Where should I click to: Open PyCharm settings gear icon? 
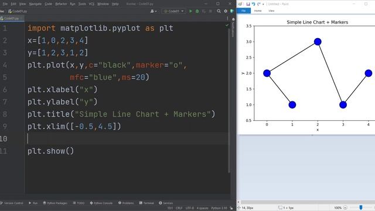(226, 11)
